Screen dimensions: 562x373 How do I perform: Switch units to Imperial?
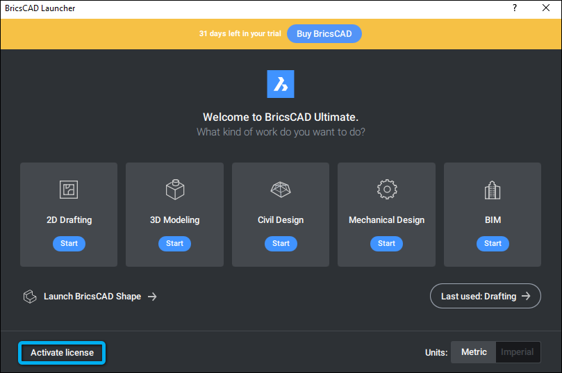518,352
